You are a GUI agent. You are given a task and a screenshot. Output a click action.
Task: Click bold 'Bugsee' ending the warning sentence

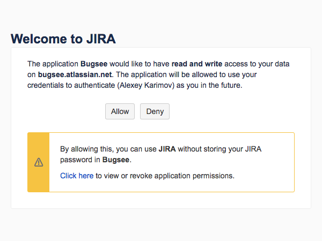(116, 160)
